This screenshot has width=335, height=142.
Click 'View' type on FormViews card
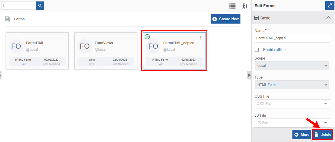(x=92, y=60)
